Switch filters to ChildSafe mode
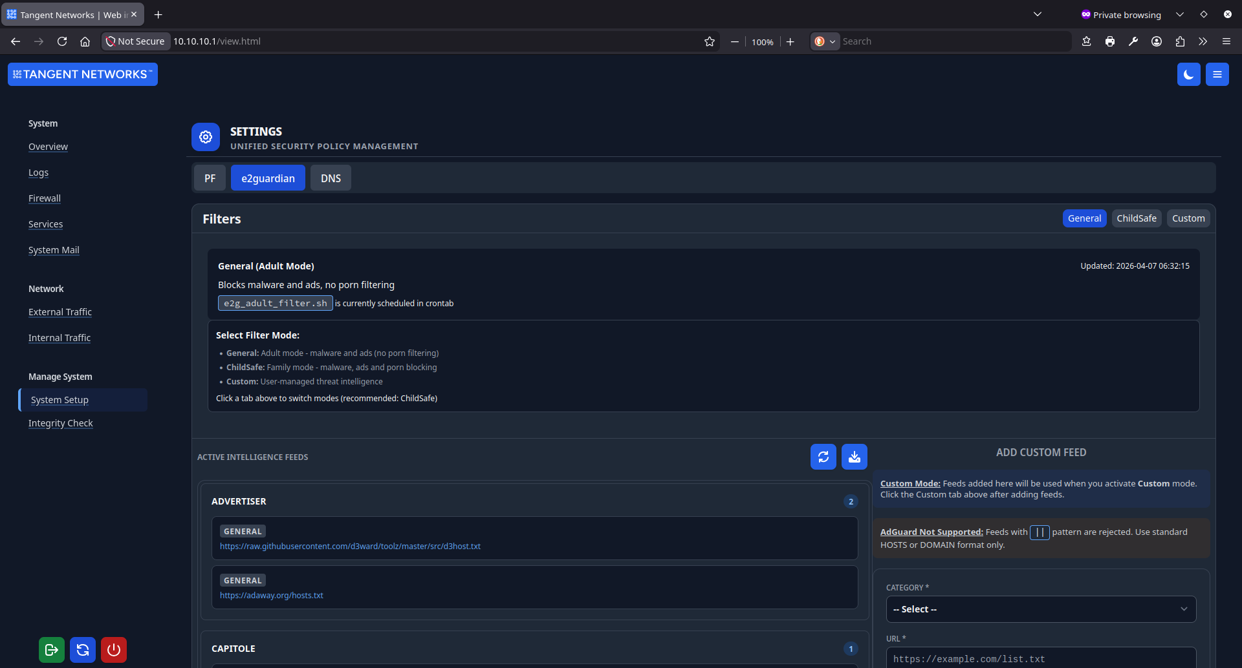 click(1136, 218)
